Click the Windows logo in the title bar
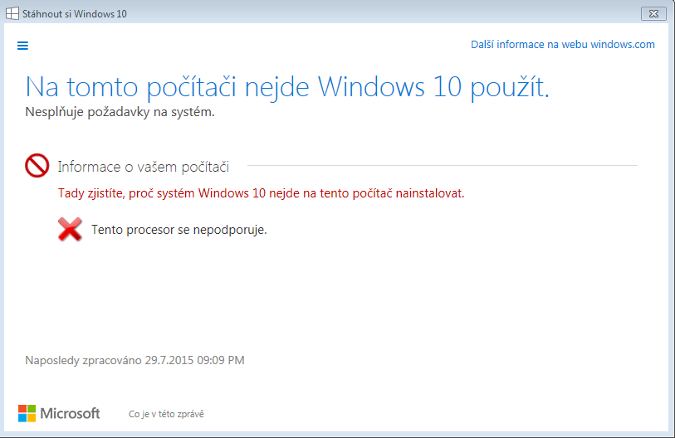The image size is (675, 438). pyautogui.click(x=13, y=13)
